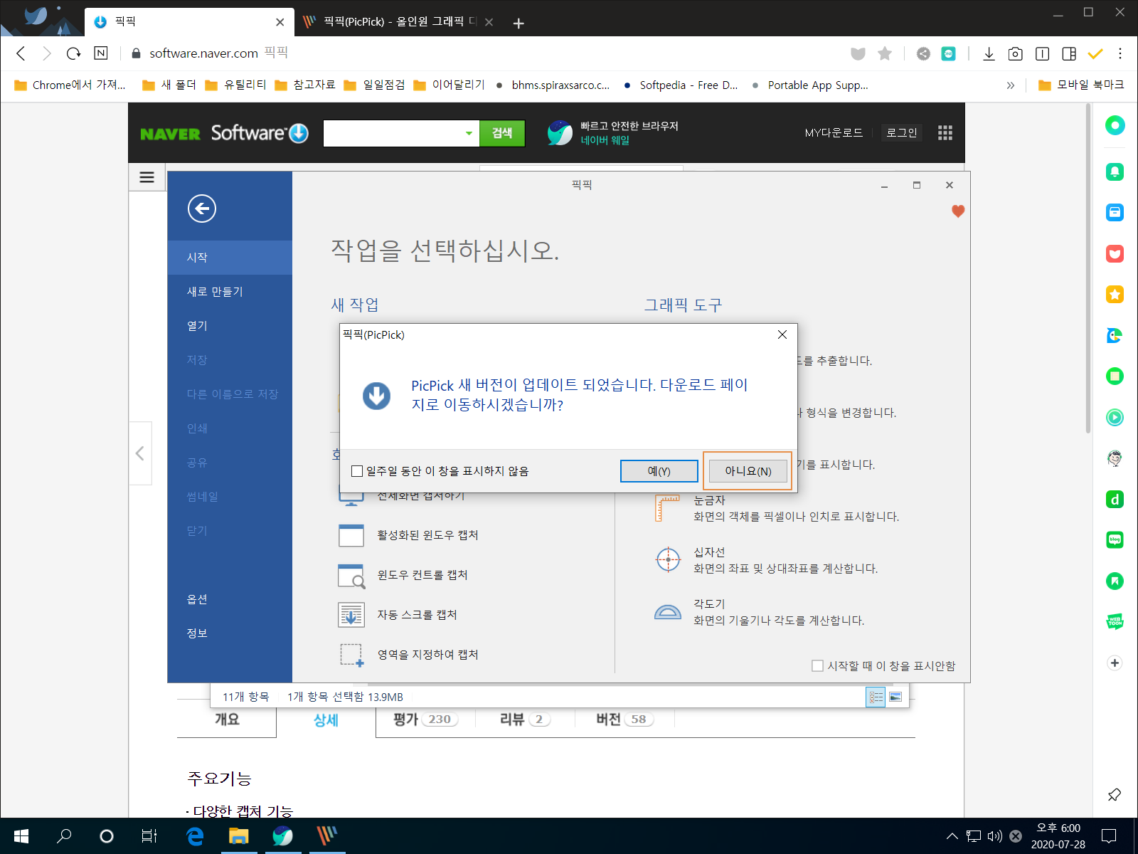This screenshot has width=1138, height=854.
Task: Click the window control capture icon
Action: (351, 576)
